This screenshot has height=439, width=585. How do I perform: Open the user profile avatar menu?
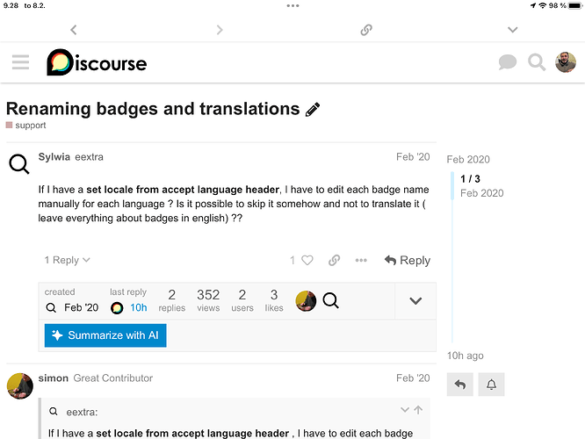click(x=566, y=62)
